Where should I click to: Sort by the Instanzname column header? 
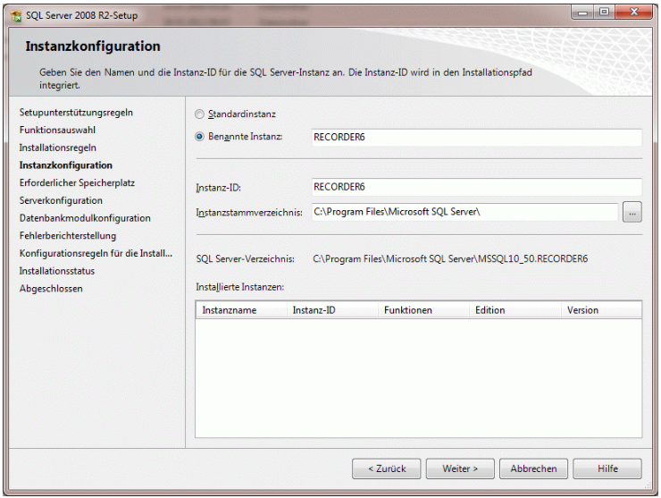point(241,310)
